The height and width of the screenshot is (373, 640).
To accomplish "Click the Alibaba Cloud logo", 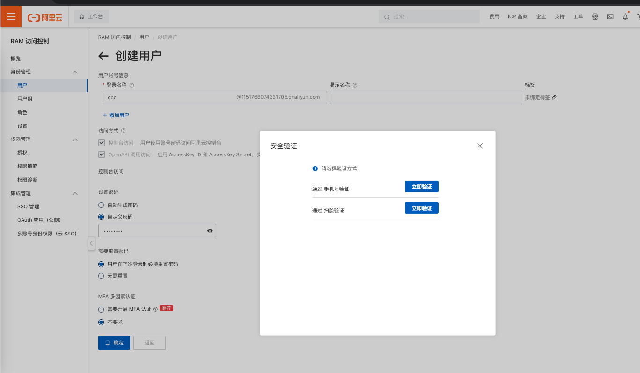I will [45, 17].
